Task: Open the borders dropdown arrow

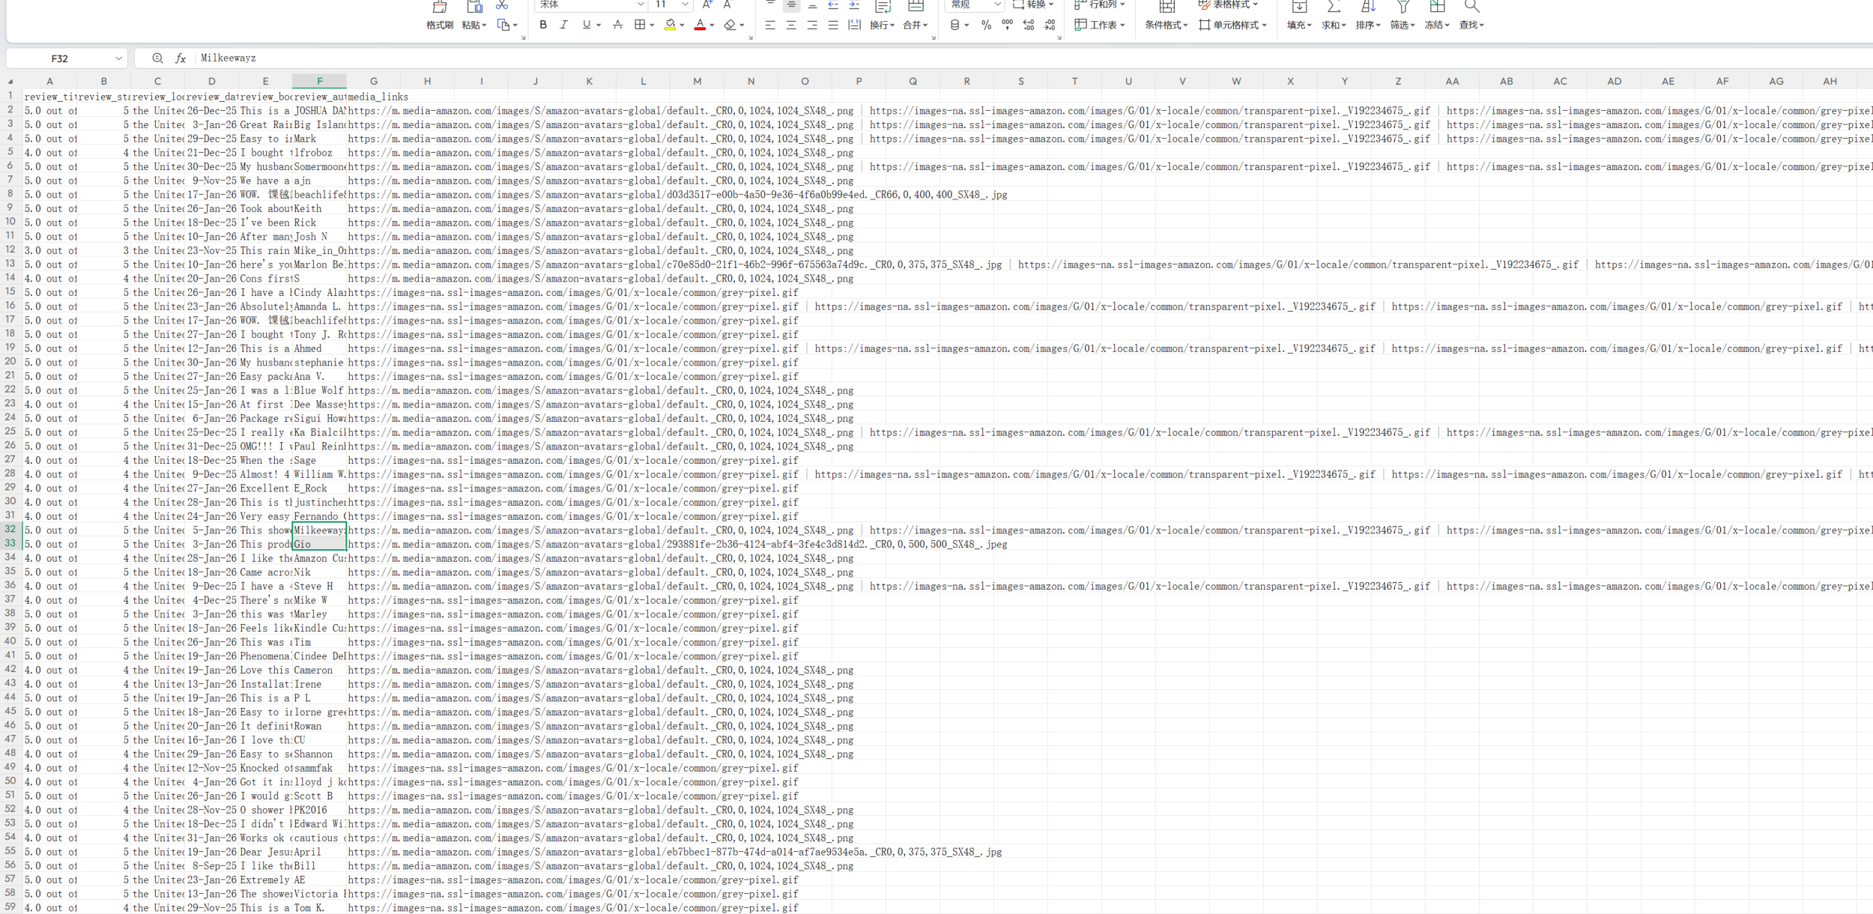Action: tap(652, 25)
